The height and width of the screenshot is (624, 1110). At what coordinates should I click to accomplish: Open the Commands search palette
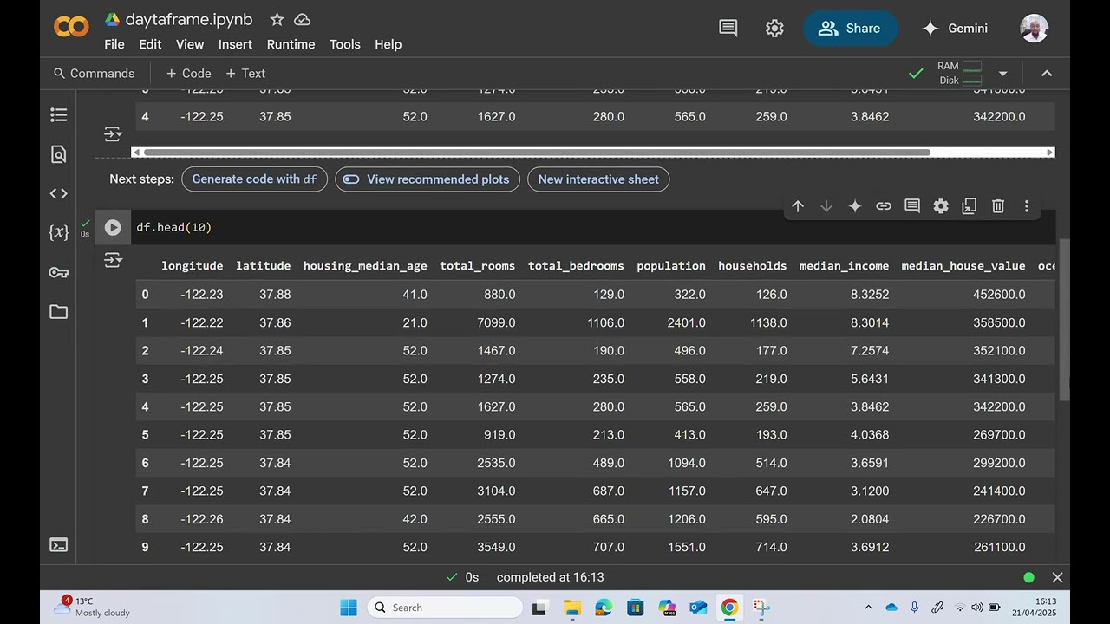click(x=94, y=74)
